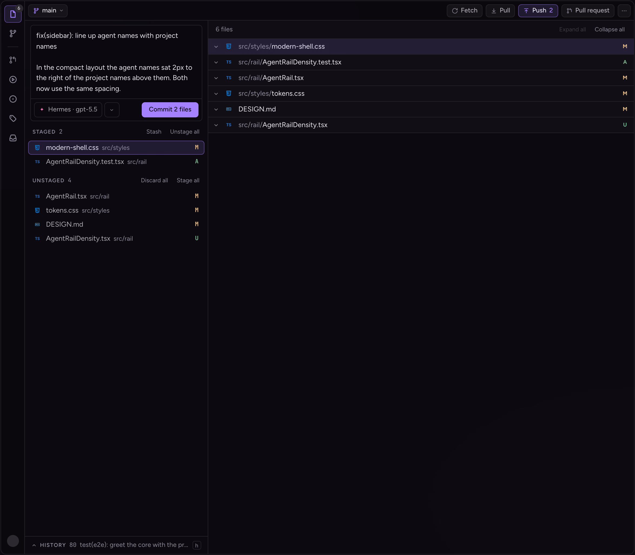Image resolution: width=635 pixels, height=555 pixels.
Task: Click the TS icon of AgentRailDensity.test.tsx diff header
Action: click(229, 62)
